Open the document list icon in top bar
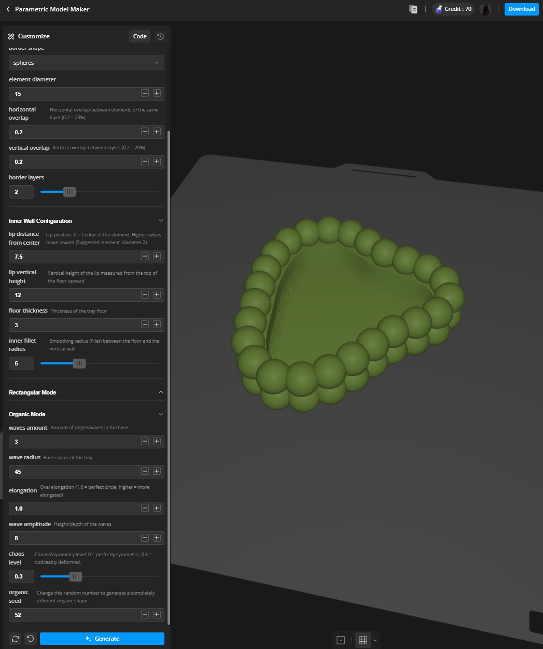Image resolution: width=543 pixels, height=649 pixels. pos(413,9)
